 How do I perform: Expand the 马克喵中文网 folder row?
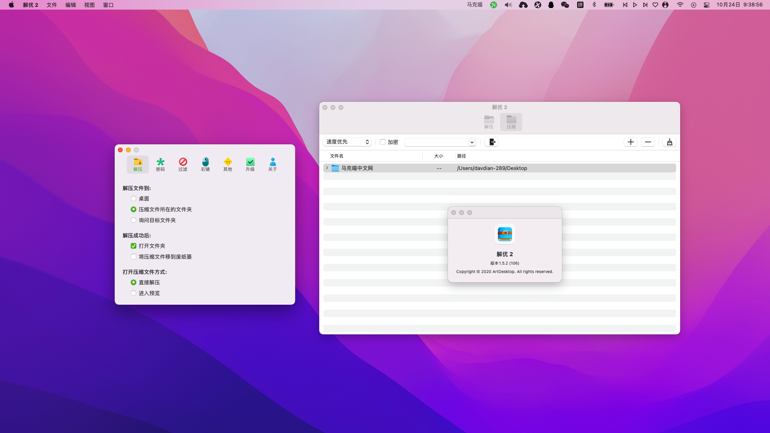pos(327,168)
